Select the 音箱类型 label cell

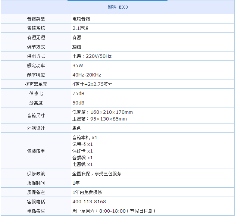click(36, 19)
